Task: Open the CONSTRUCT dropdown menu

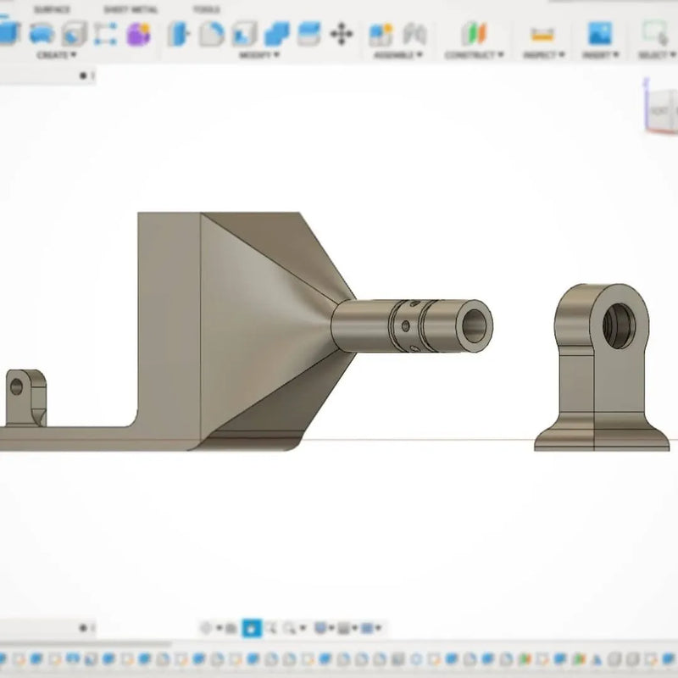Action: (x=474, y=55)
